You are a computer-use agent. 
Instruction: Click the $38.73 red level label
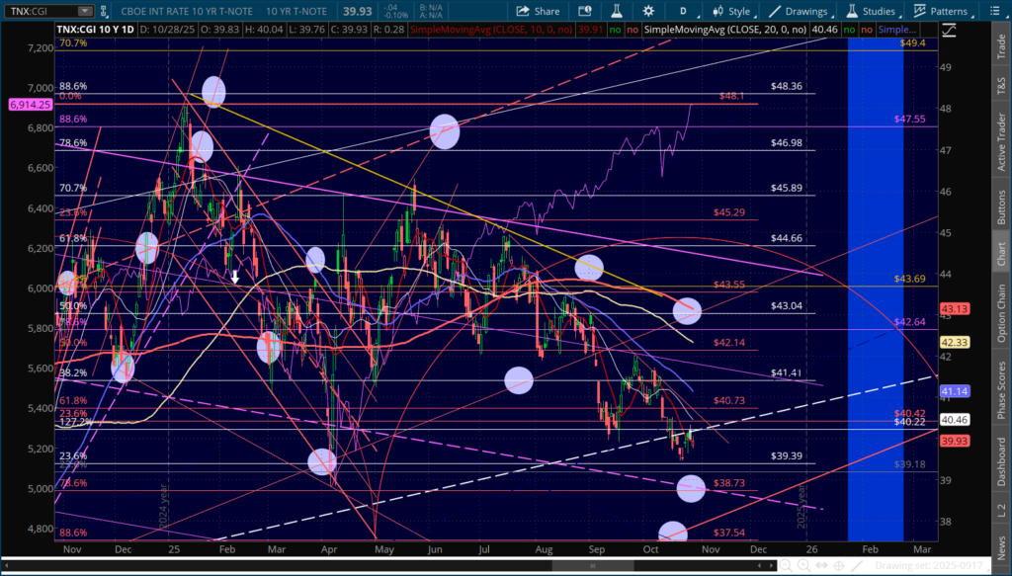click(729, 482)
